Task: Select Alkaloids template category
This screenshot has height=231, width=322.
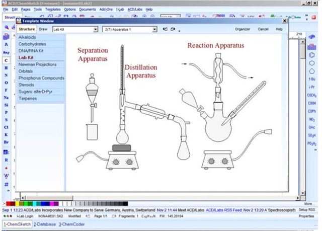Action: click(41, 37)
